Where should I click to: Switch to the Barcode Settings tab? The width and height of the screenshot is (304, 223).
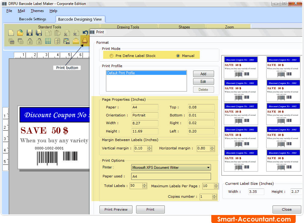point(32,19)
